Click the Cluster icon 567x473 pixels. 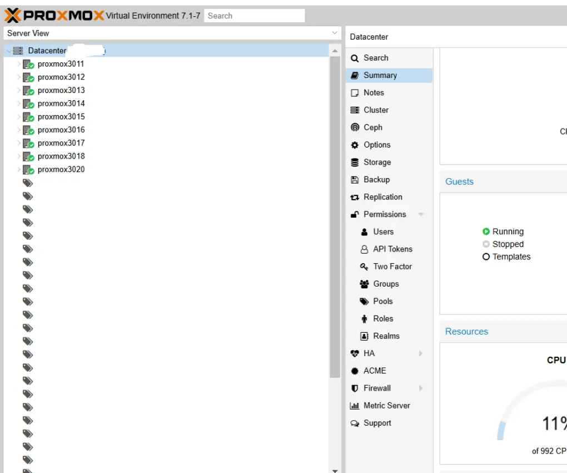click(355, 110)
